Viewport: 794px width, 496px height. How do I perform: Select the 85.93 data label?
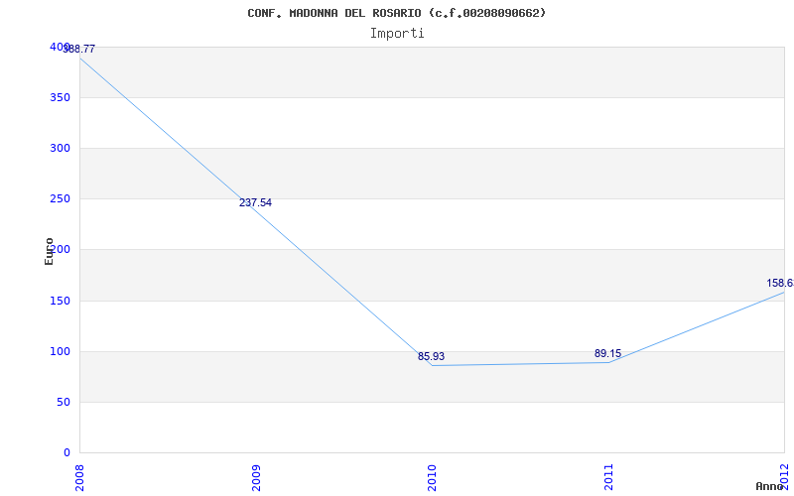[431, 356]
